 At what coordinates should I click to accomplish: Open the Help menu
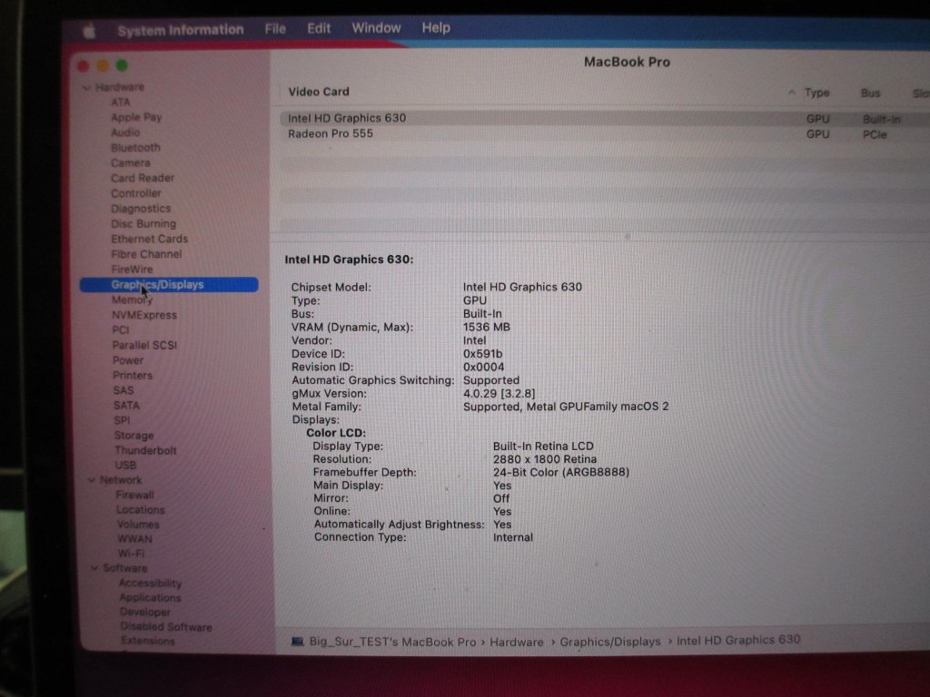[436, 28]
